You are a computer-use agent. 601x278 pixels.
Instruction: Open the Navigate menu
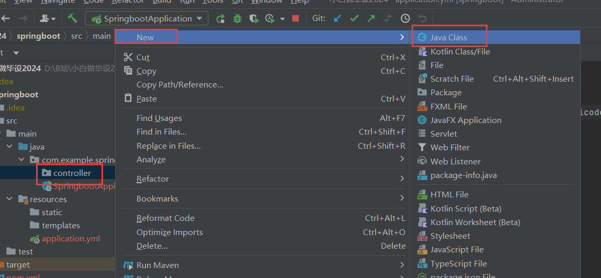click(58, 2)
